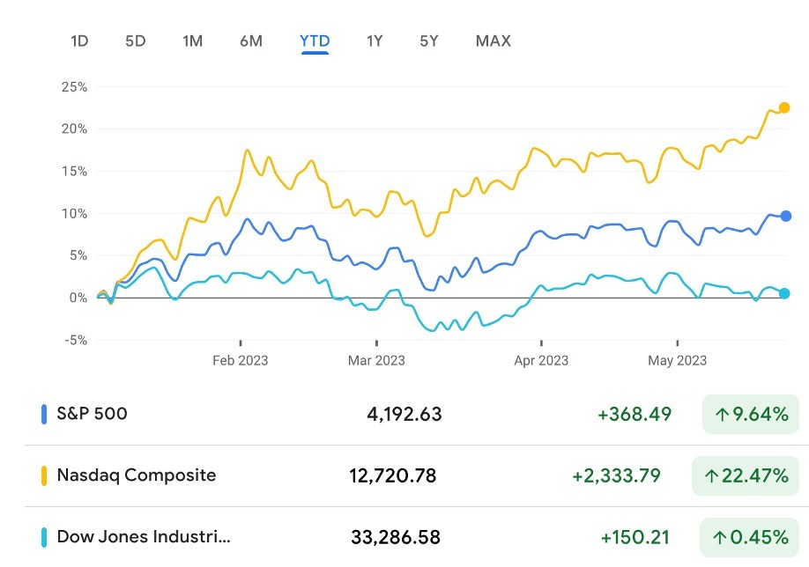
Task: Click the Nasdaq 22.47% change badge
Action: (746, 475)
